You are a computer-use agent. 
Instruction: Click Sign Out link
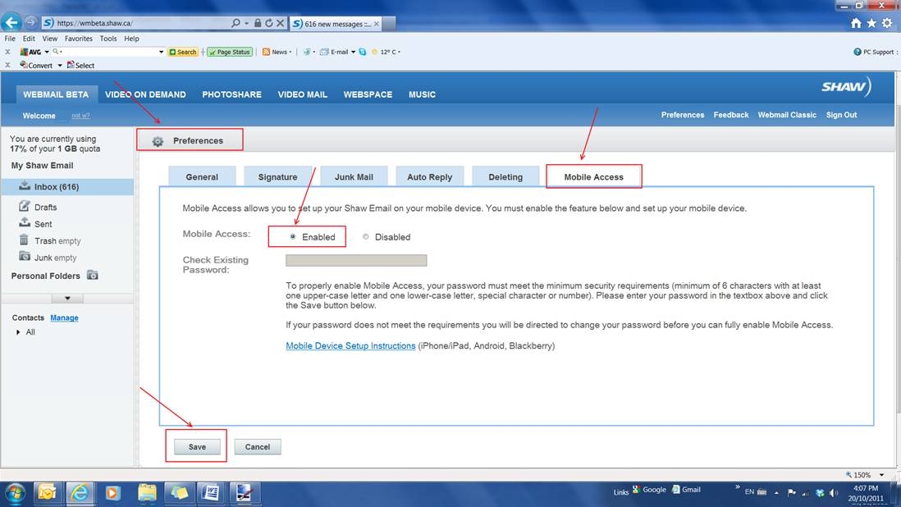tap(841, 115)
